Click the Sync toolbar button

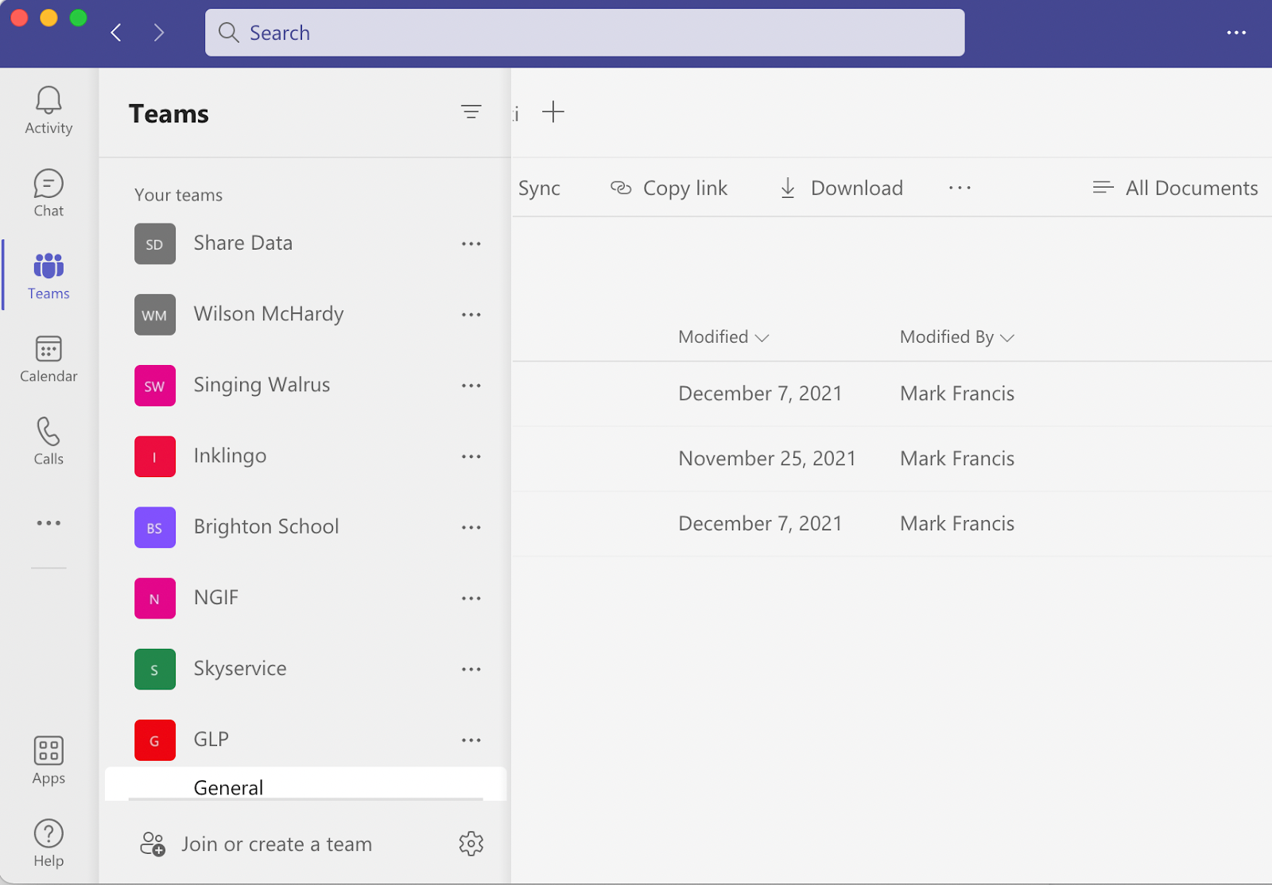tap(539, 188)
